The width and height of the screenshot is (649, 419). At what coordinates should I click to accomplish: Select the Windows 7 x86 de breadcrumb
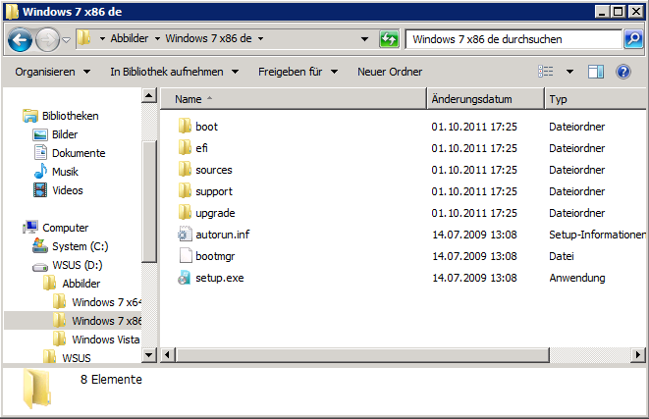(x=208, y=38)
